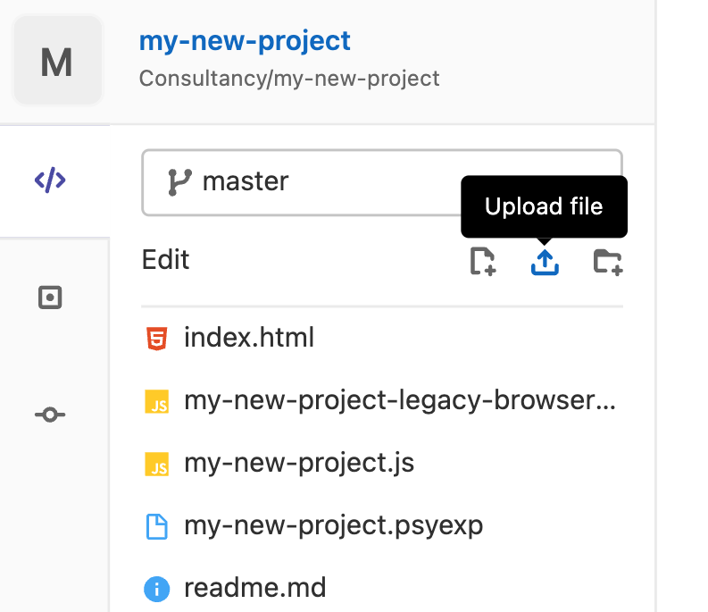The width and height of the screenshot is (708, 612).
Task: Open index.html in the file tree
Action: coord(249,338)
